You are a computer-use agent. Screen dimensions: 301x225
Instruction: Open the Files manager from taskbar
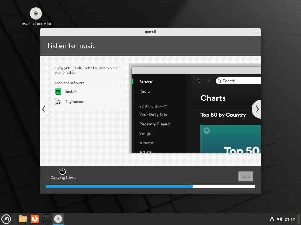click(23, 219)
